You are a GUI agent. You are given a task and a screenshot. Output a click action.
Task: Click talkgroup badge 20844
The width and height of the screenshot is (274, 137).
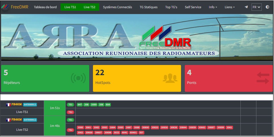(x=183, y=127)
